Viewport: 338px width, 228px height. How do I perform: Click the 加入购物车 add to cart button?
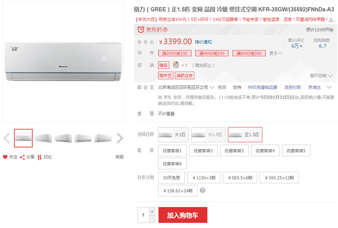[x=183, y=215]
